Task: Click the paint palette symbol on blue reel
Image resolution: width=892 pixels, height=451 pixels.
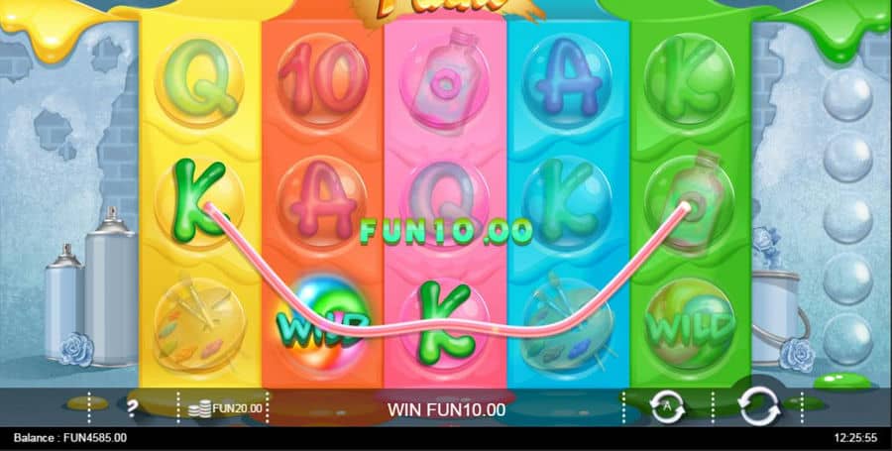Action: coord(567,322)
